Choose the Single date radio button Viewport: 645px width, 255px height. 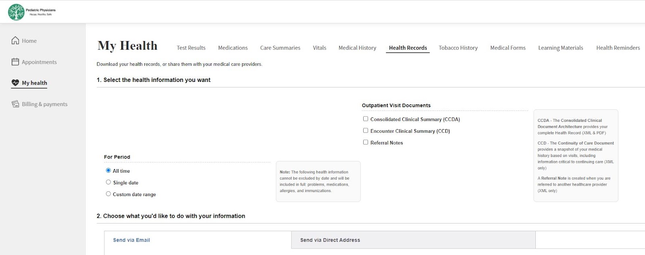[x=108, y=182]
